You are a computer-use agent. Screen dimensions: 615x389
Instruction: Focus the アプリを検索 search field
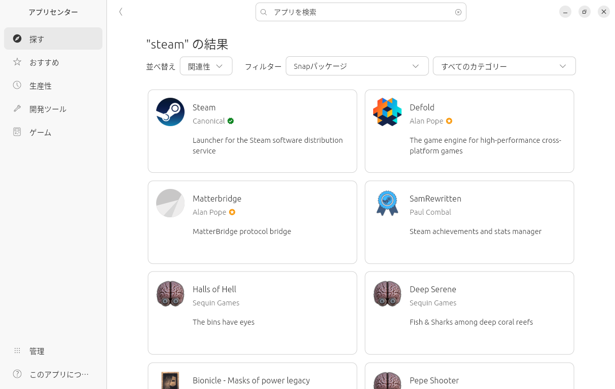(361, 12)
